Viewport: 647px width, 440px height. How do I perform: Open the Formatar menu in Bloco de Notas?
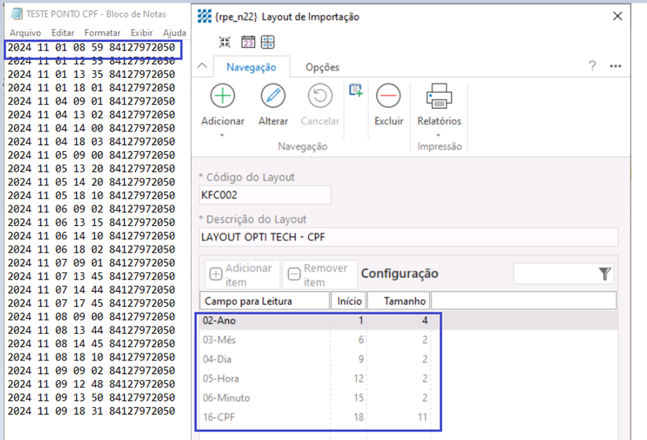coord(102,33)
